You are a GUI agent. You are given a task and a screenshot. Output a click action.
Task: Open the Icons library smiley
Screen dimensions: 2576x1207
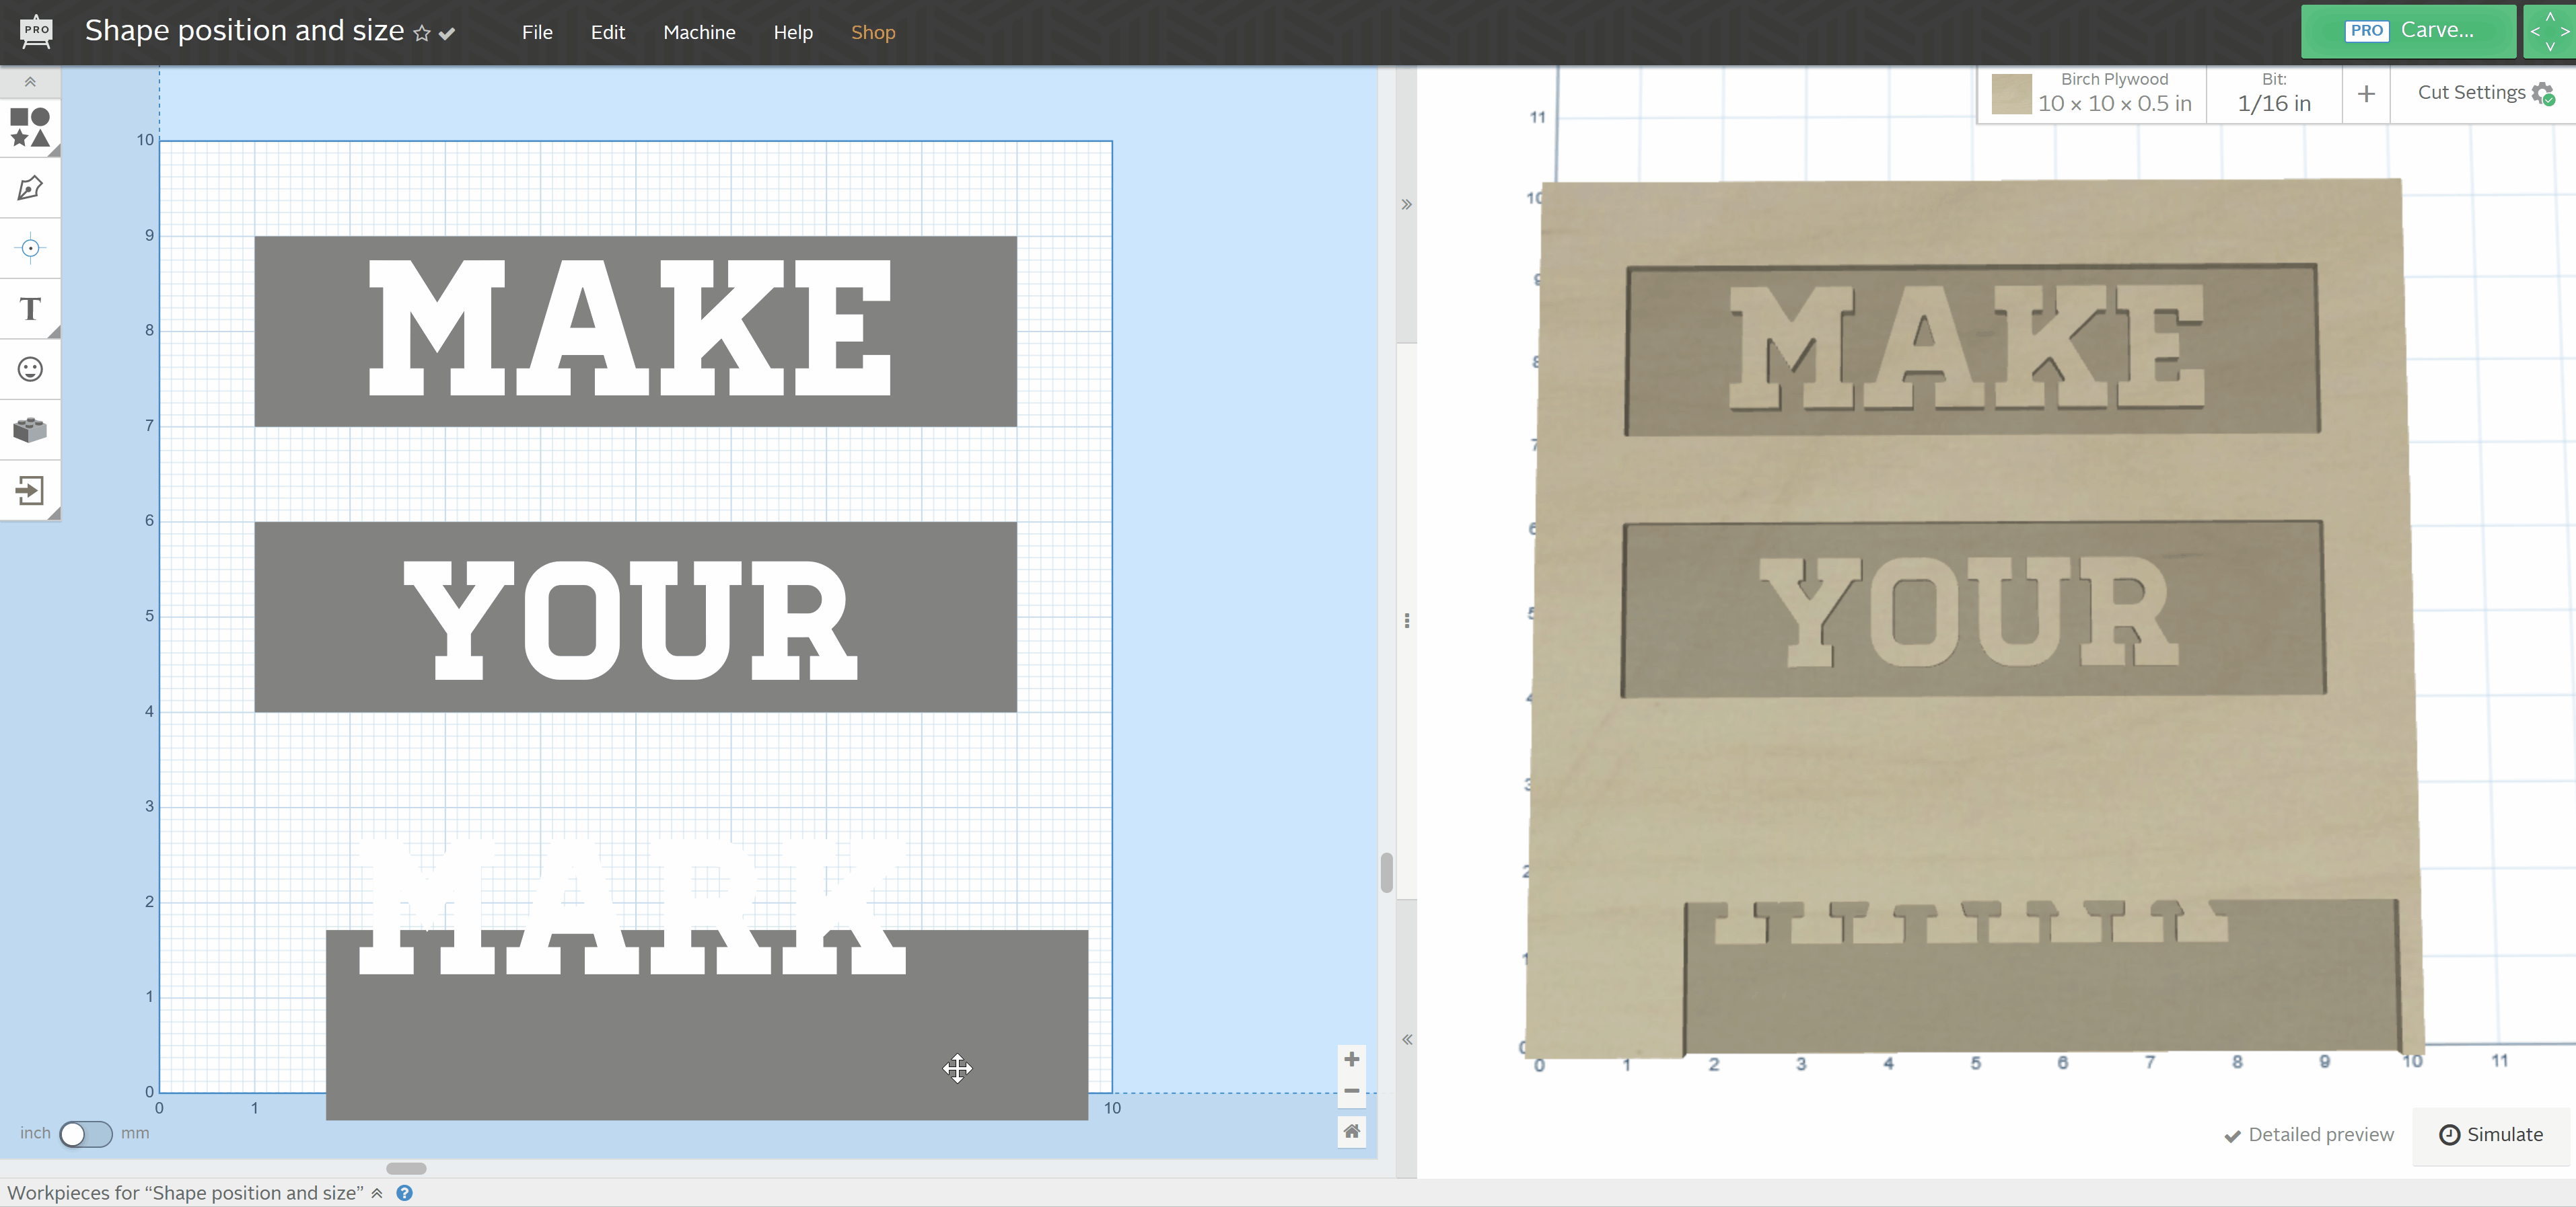pos(30,370)
